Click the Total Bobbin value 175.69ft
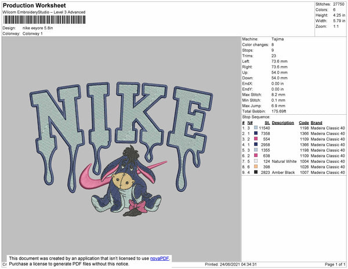The height and width of the screenshot is (269, 348). pos(279,111)
